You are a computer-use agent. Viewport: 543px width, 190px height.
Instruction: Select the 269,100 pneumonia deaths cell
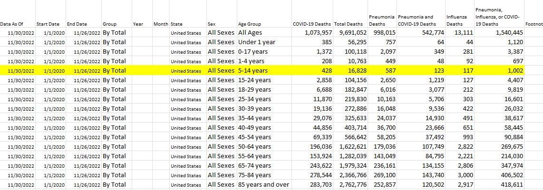tap(383, 175)
